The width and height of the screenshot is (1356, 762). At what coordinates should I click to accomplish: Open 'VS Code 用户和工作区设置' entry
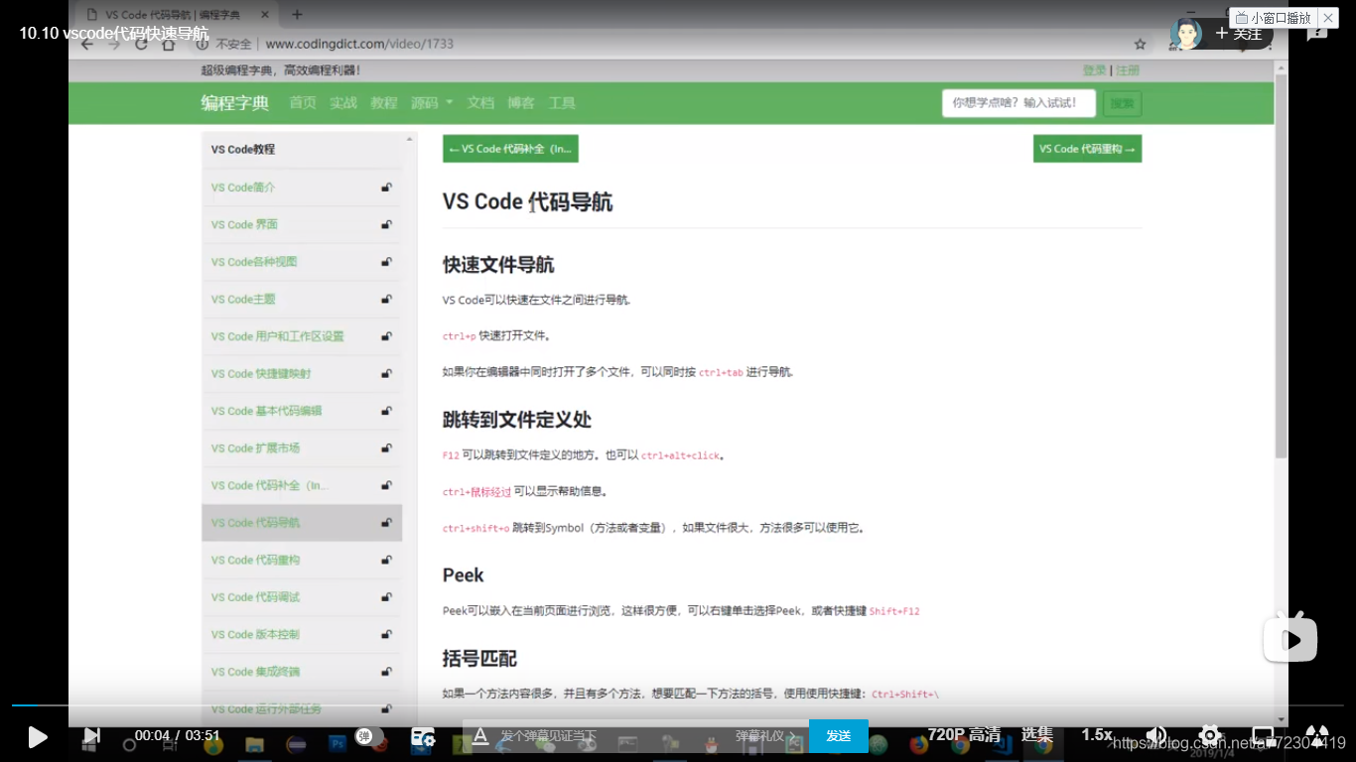click(x=277, y=336)
